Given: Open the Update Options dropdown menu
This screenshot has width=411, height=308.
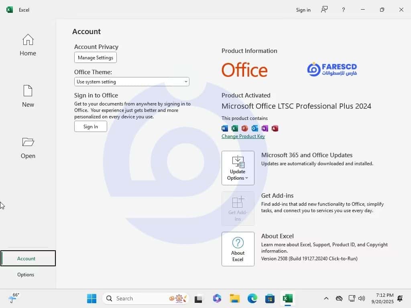Looking at the screenshot, I should click(238, 168).
